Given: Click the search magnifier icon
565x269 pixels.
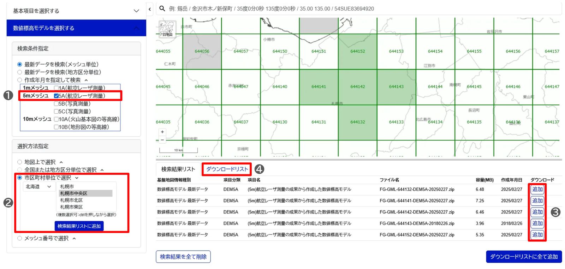Looking at the screenshot, I should (x=162, y=8).
